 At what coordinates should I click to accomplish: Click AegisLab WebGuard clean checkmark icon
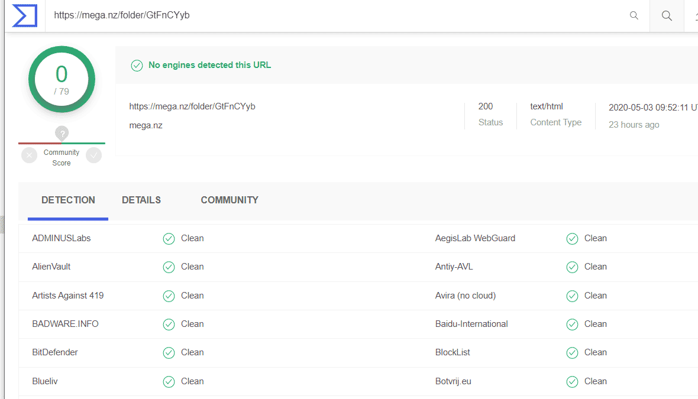(x=572, y=239)
